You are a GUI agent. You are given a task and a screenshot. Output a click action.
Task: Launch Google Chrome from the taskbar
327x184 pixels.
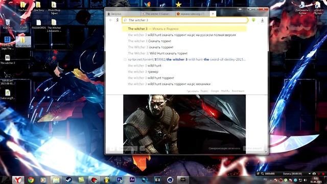click(31, 180)
